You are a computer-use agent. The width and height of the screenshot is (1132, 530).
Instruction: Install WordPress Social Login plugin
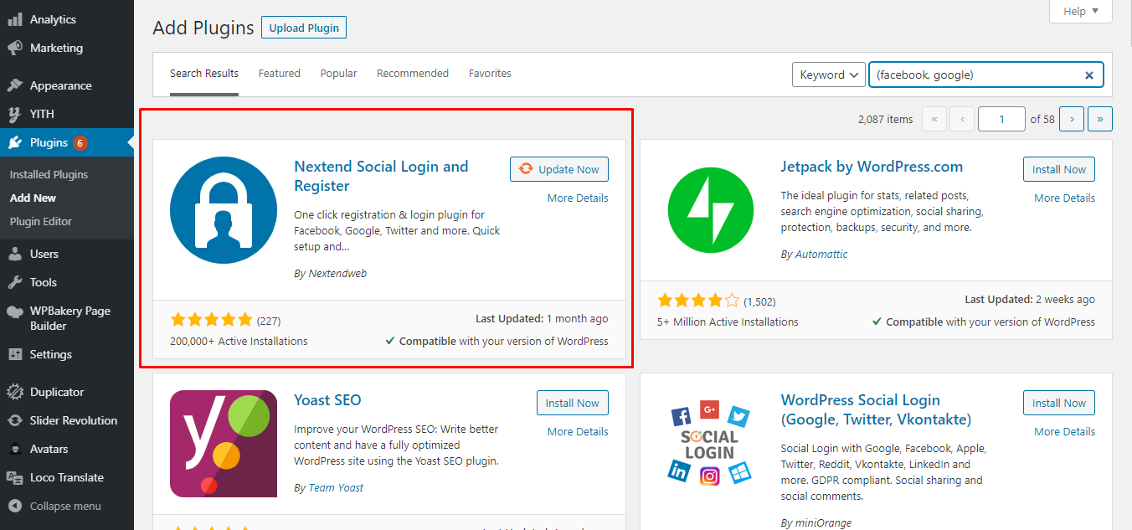[x=1059, y=403]
